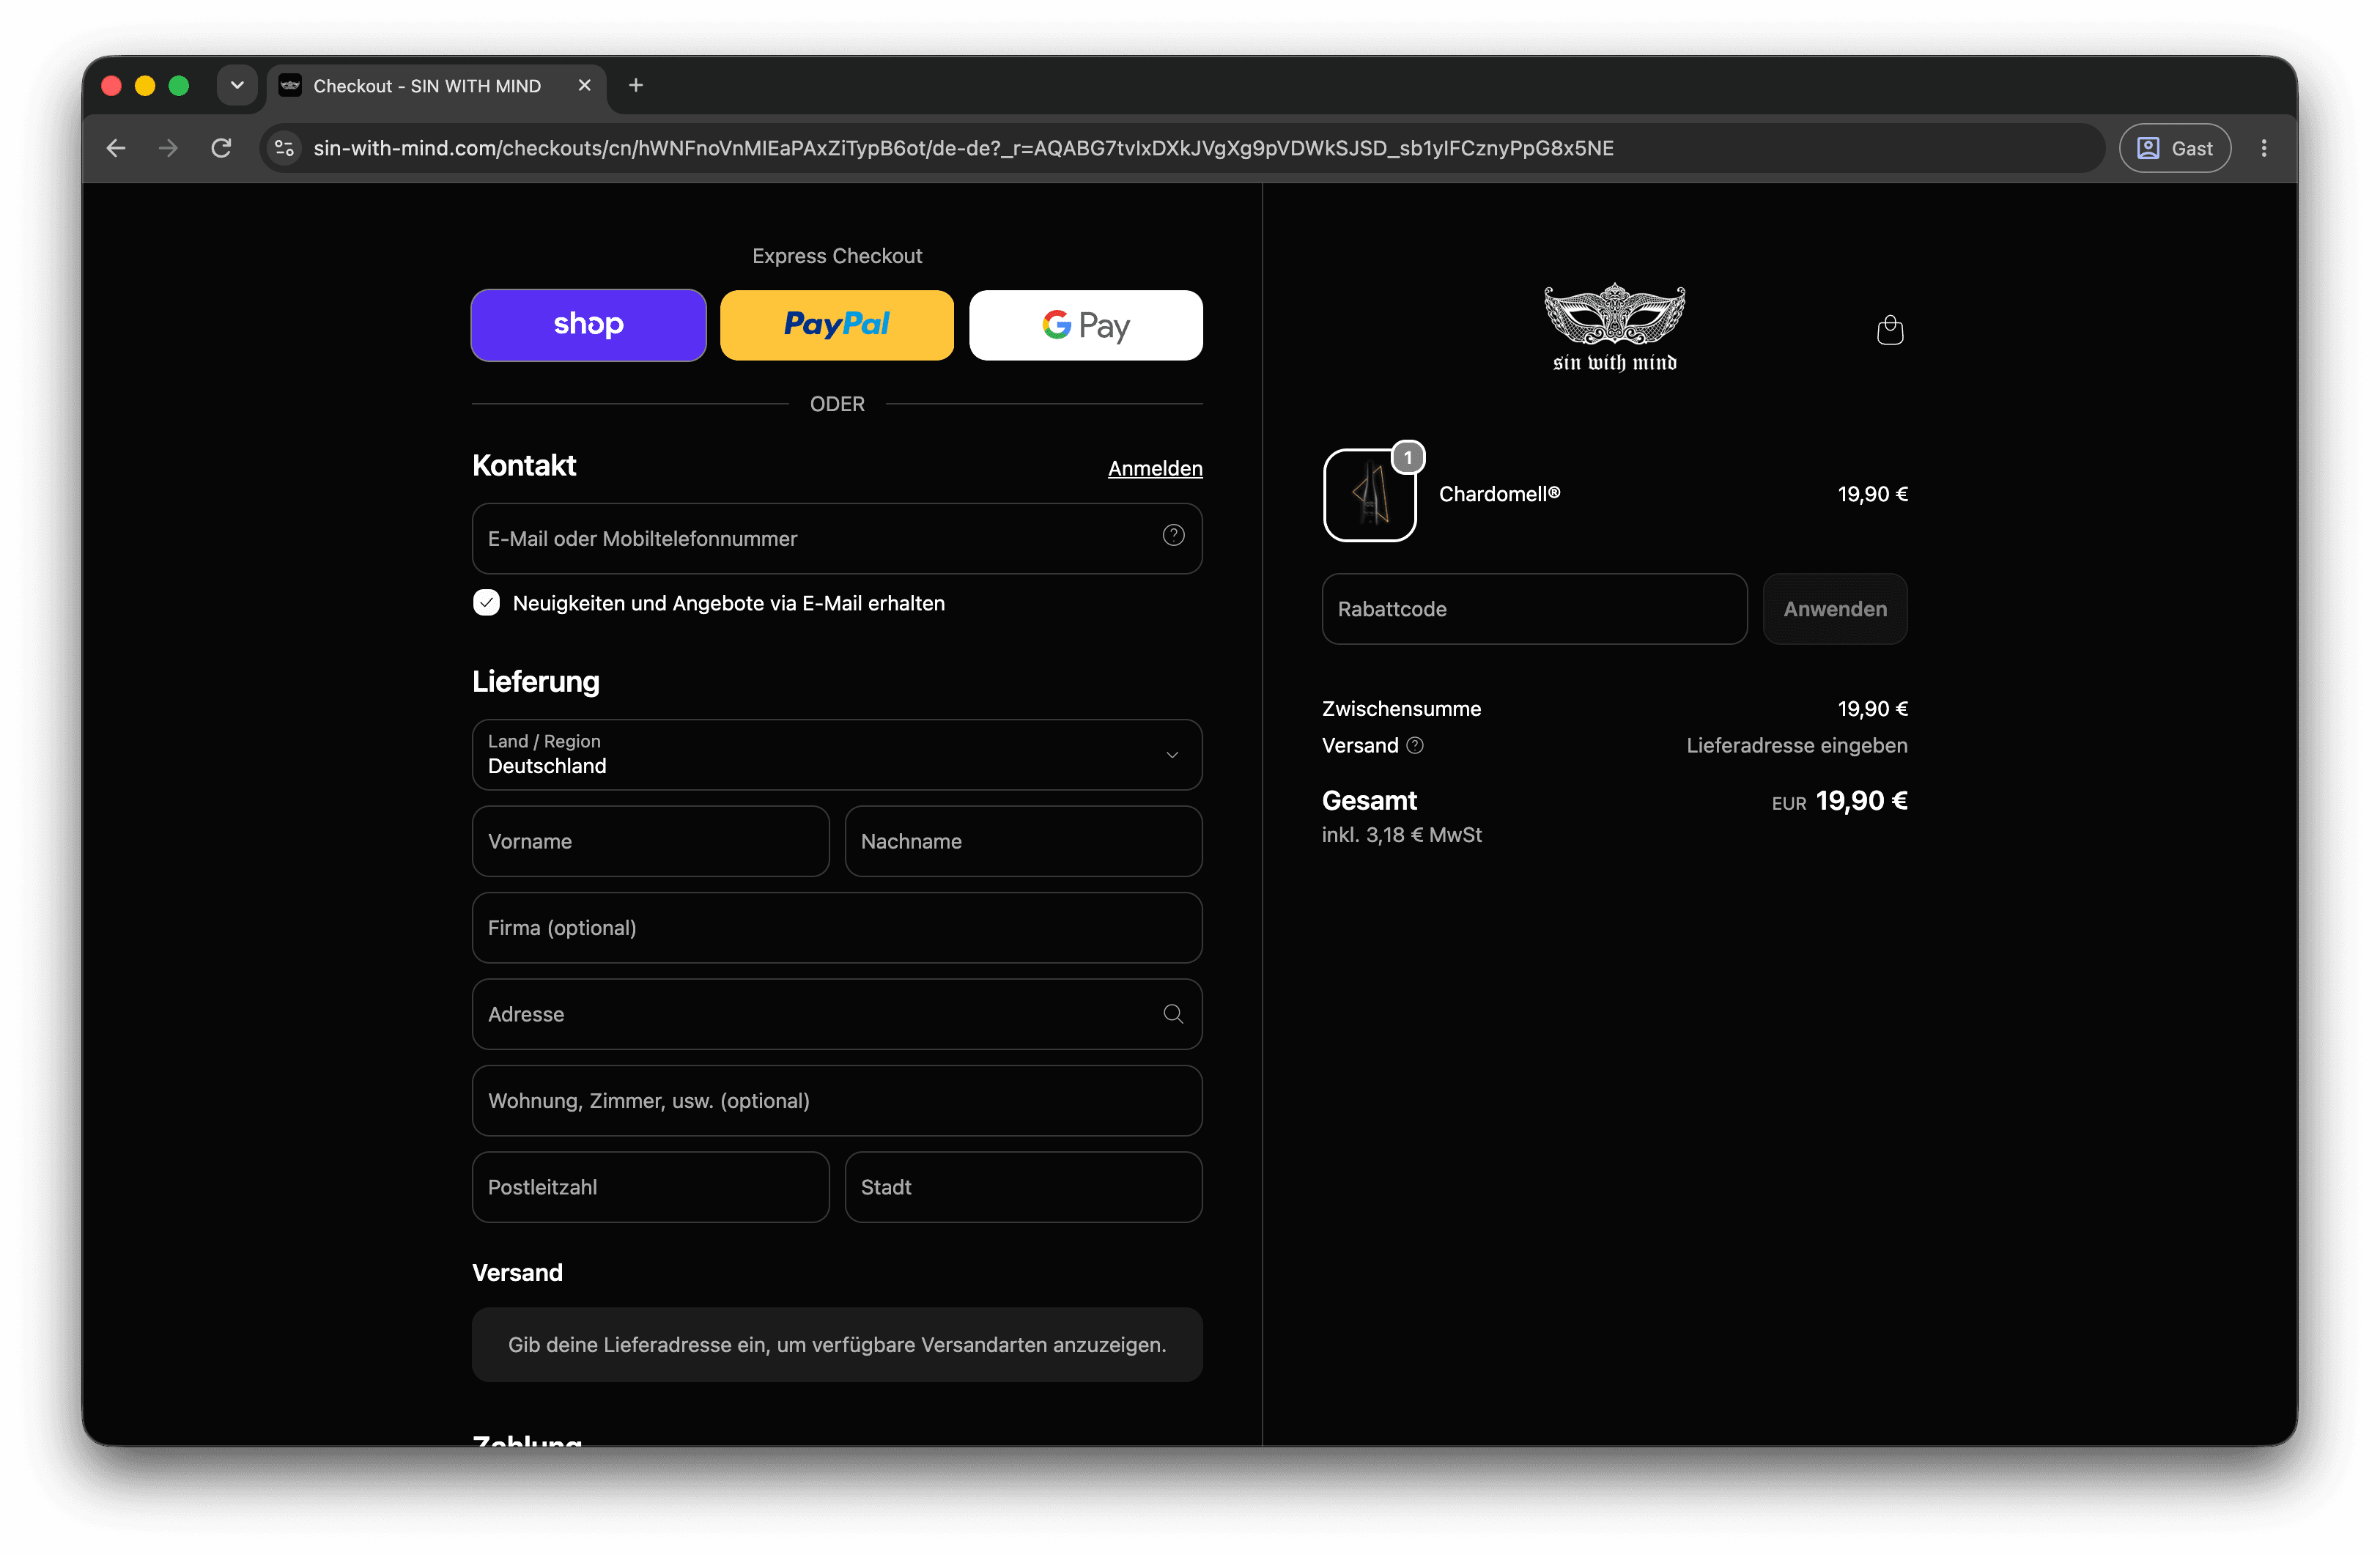The width and height of the screenshot is (2380, 1555).
Task: Pay with Shop Pay express button
Action: coord(588,325)
